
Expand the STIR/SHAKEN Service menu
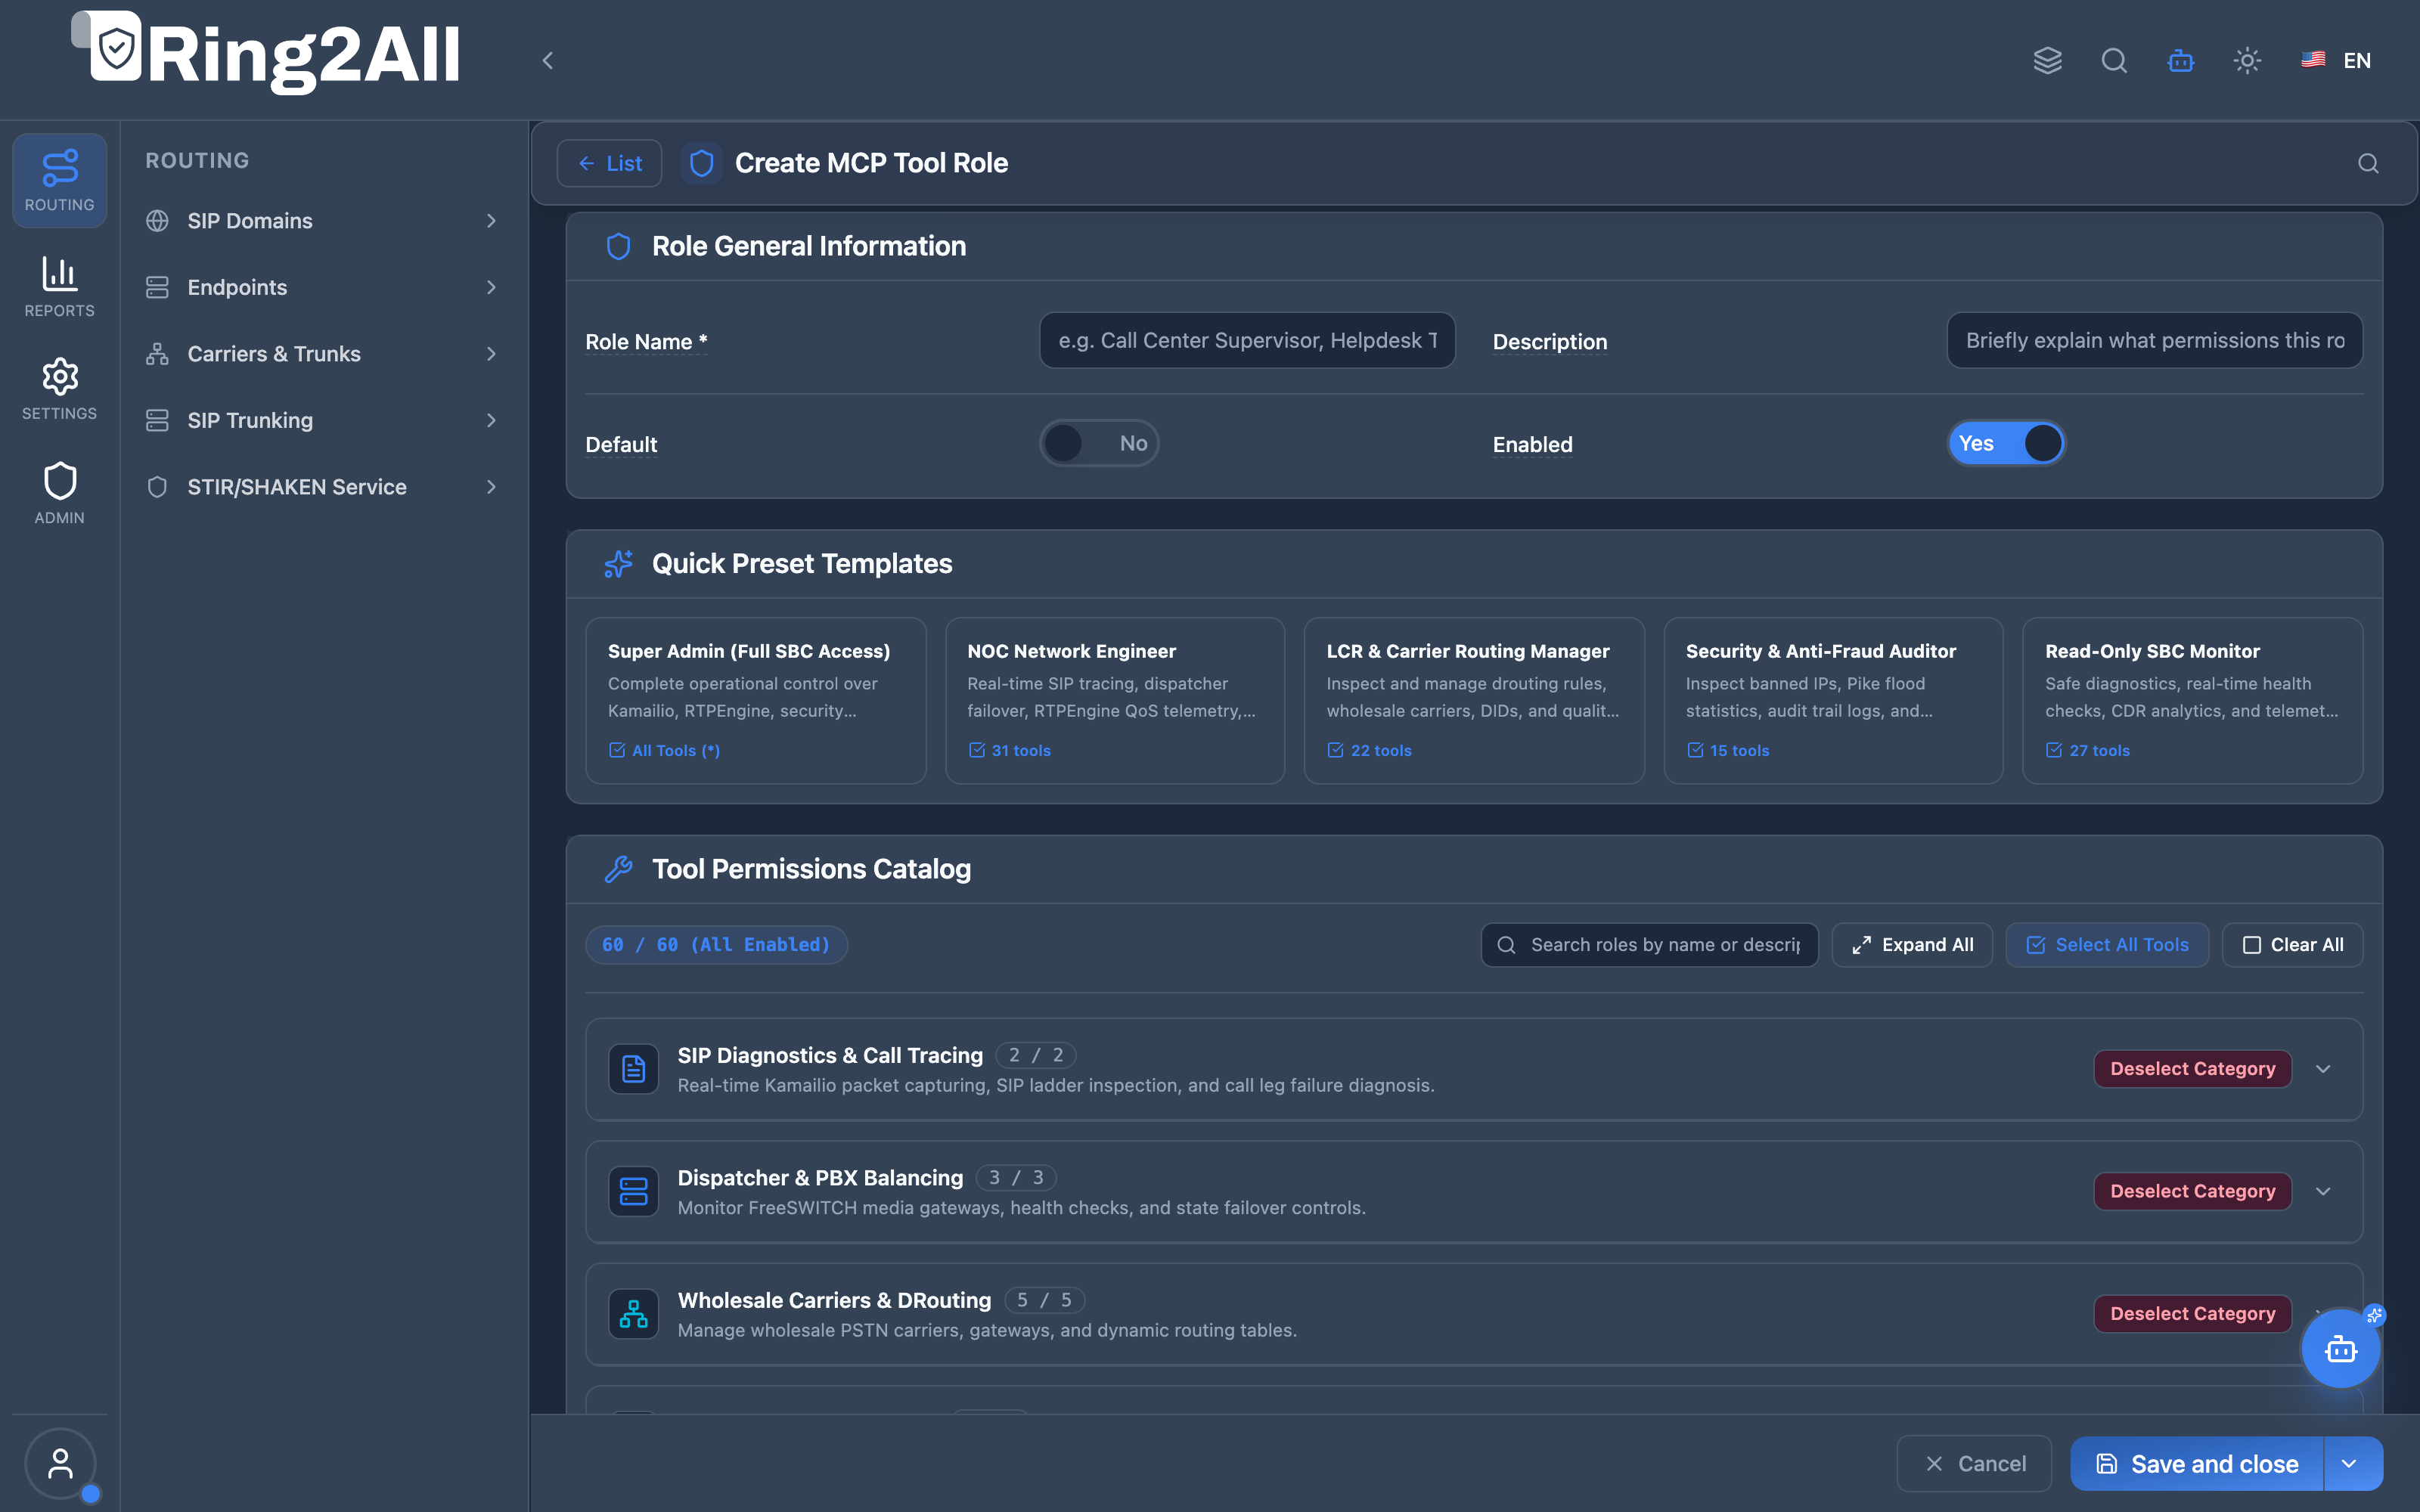(323, 487)
